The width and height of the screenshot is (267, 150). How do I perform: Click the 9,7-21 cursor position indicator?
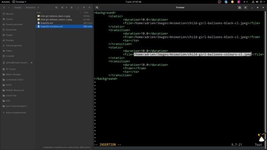[x=237, y=145]
